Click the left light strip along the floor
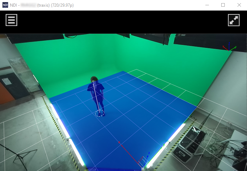 [x=67, y=133]
